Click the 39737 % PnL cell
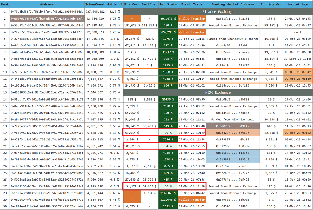This screenshot has height=210, width=313. coord(168,52)
